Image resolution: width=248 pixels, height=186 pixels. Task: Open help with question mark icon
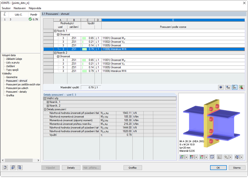click(x=5, y=167)
